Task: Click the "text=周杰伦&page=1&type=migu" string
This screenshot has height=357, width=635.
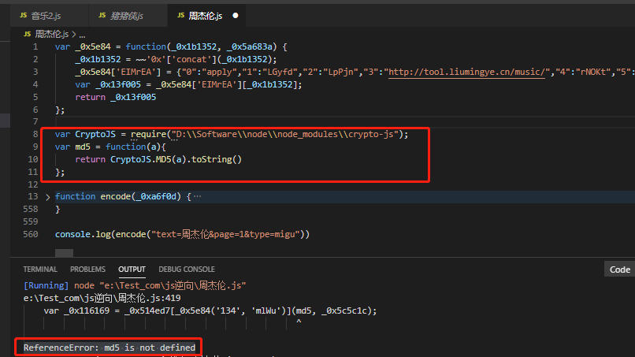Action: (225, 234)
